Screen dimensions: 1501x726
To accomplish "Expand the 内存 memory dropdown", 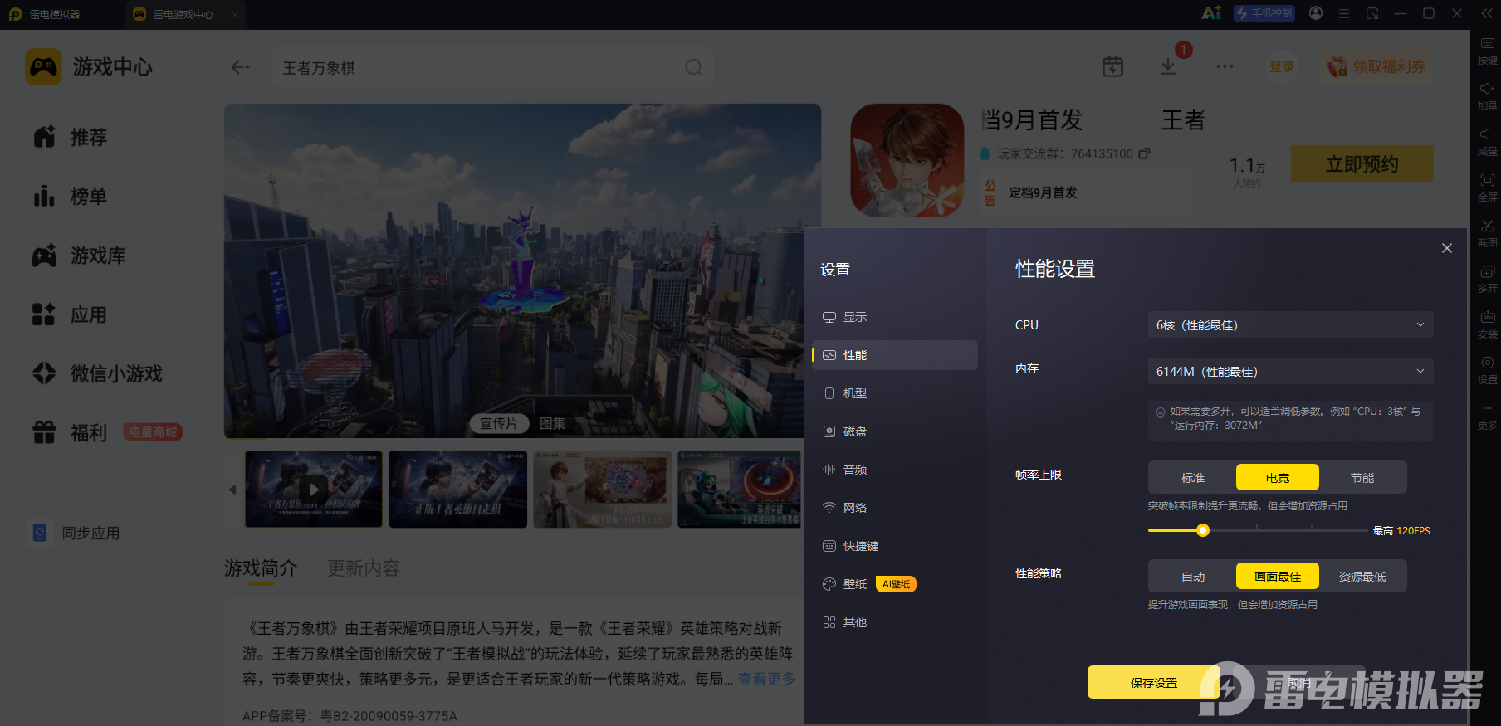I will [x=1290, y=371].
